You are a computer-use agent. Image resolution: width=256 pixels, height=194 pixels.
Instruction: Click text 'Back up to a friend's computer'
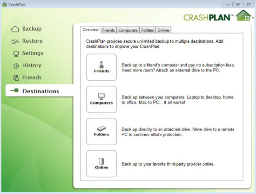tap(150, 65)
